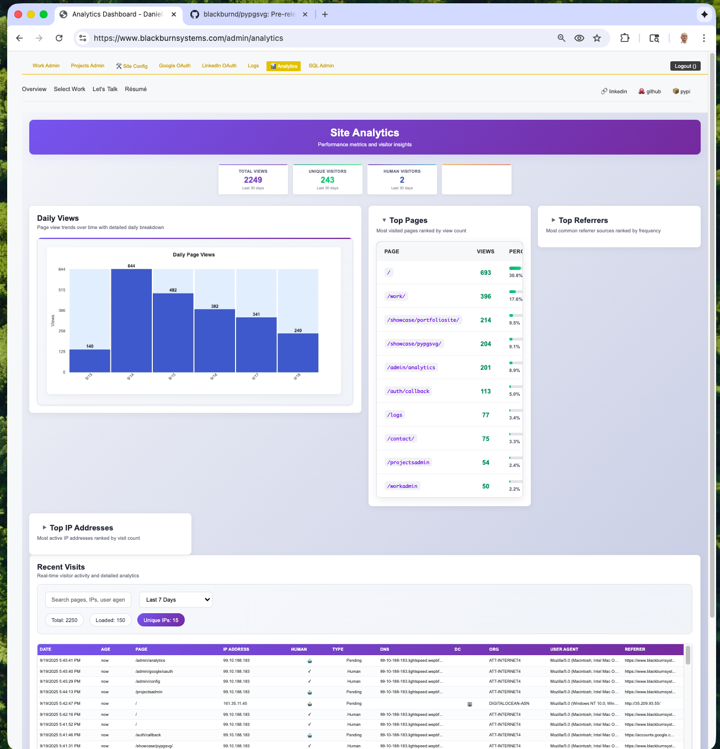Open the user profile avatar icon
The height and width of the screenshot is (749, 720).
(684, 38)
